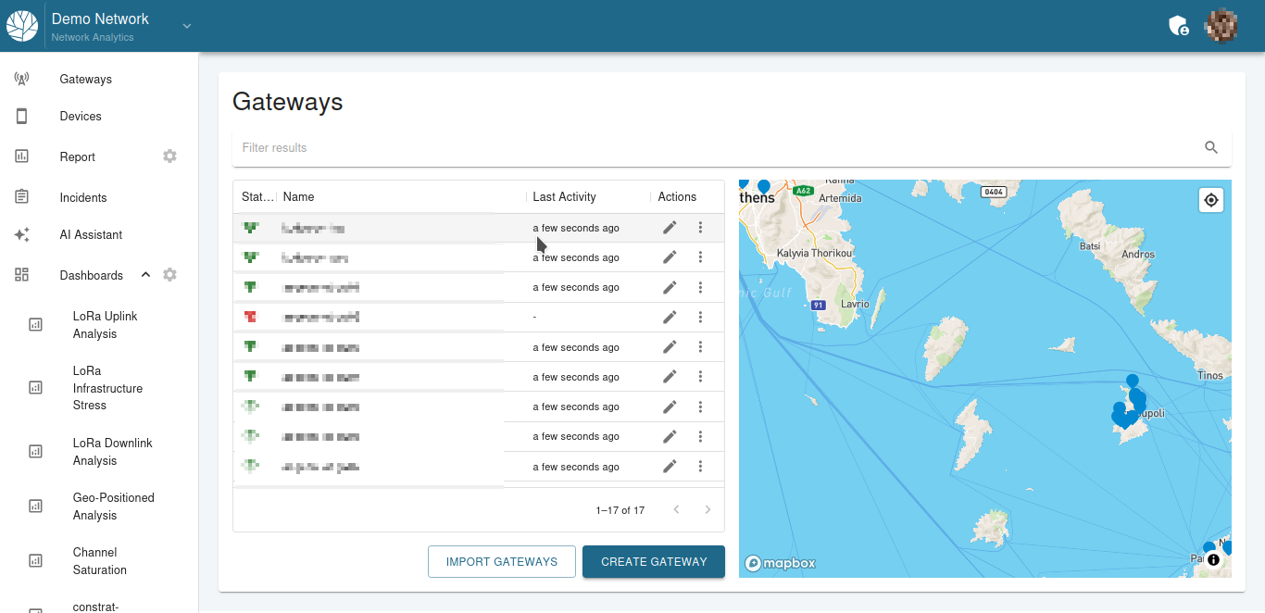The width and height of the screenshot is (1265, 613).
Task: Click the '1–17 of 17' pagination text
Action: [x=620, y=510]
